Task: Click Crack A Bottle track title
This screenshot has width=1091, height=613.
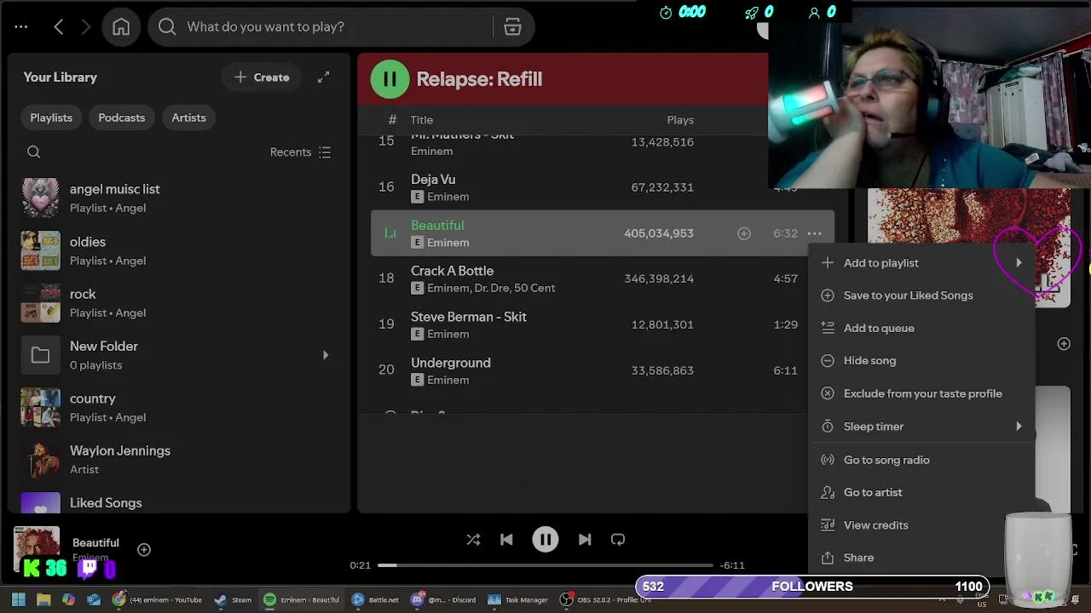Action: pyautogui.click(x=452, y=271)
